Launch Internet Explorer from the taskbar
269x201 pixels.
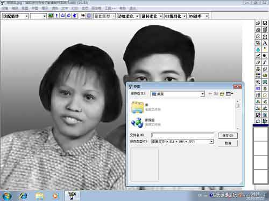pyautogui.click(x=23, y=196)
